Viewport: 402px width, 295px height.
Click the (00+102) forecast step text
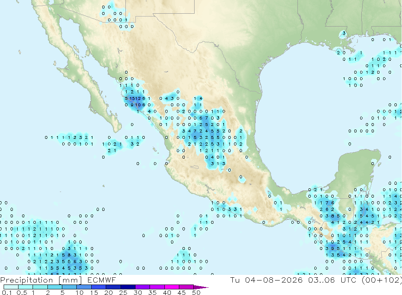pos(381,280)
